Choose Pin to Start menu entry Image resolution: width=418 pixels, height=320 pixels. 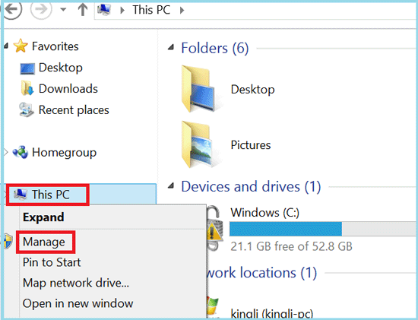tap(52, 262)
